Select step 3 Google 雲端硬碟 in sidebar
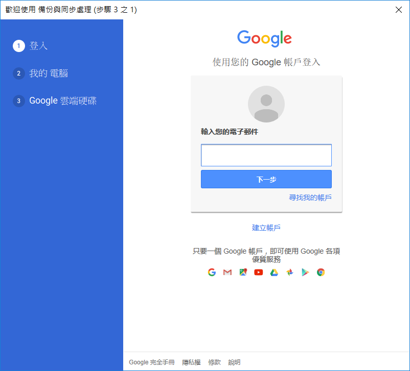The width and height of the screenshot is (410, 371). coord(55,101)
